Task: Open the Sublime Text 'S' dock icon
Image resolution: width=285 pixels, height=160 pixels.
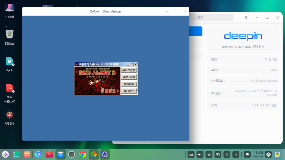Action: (71, 155)
